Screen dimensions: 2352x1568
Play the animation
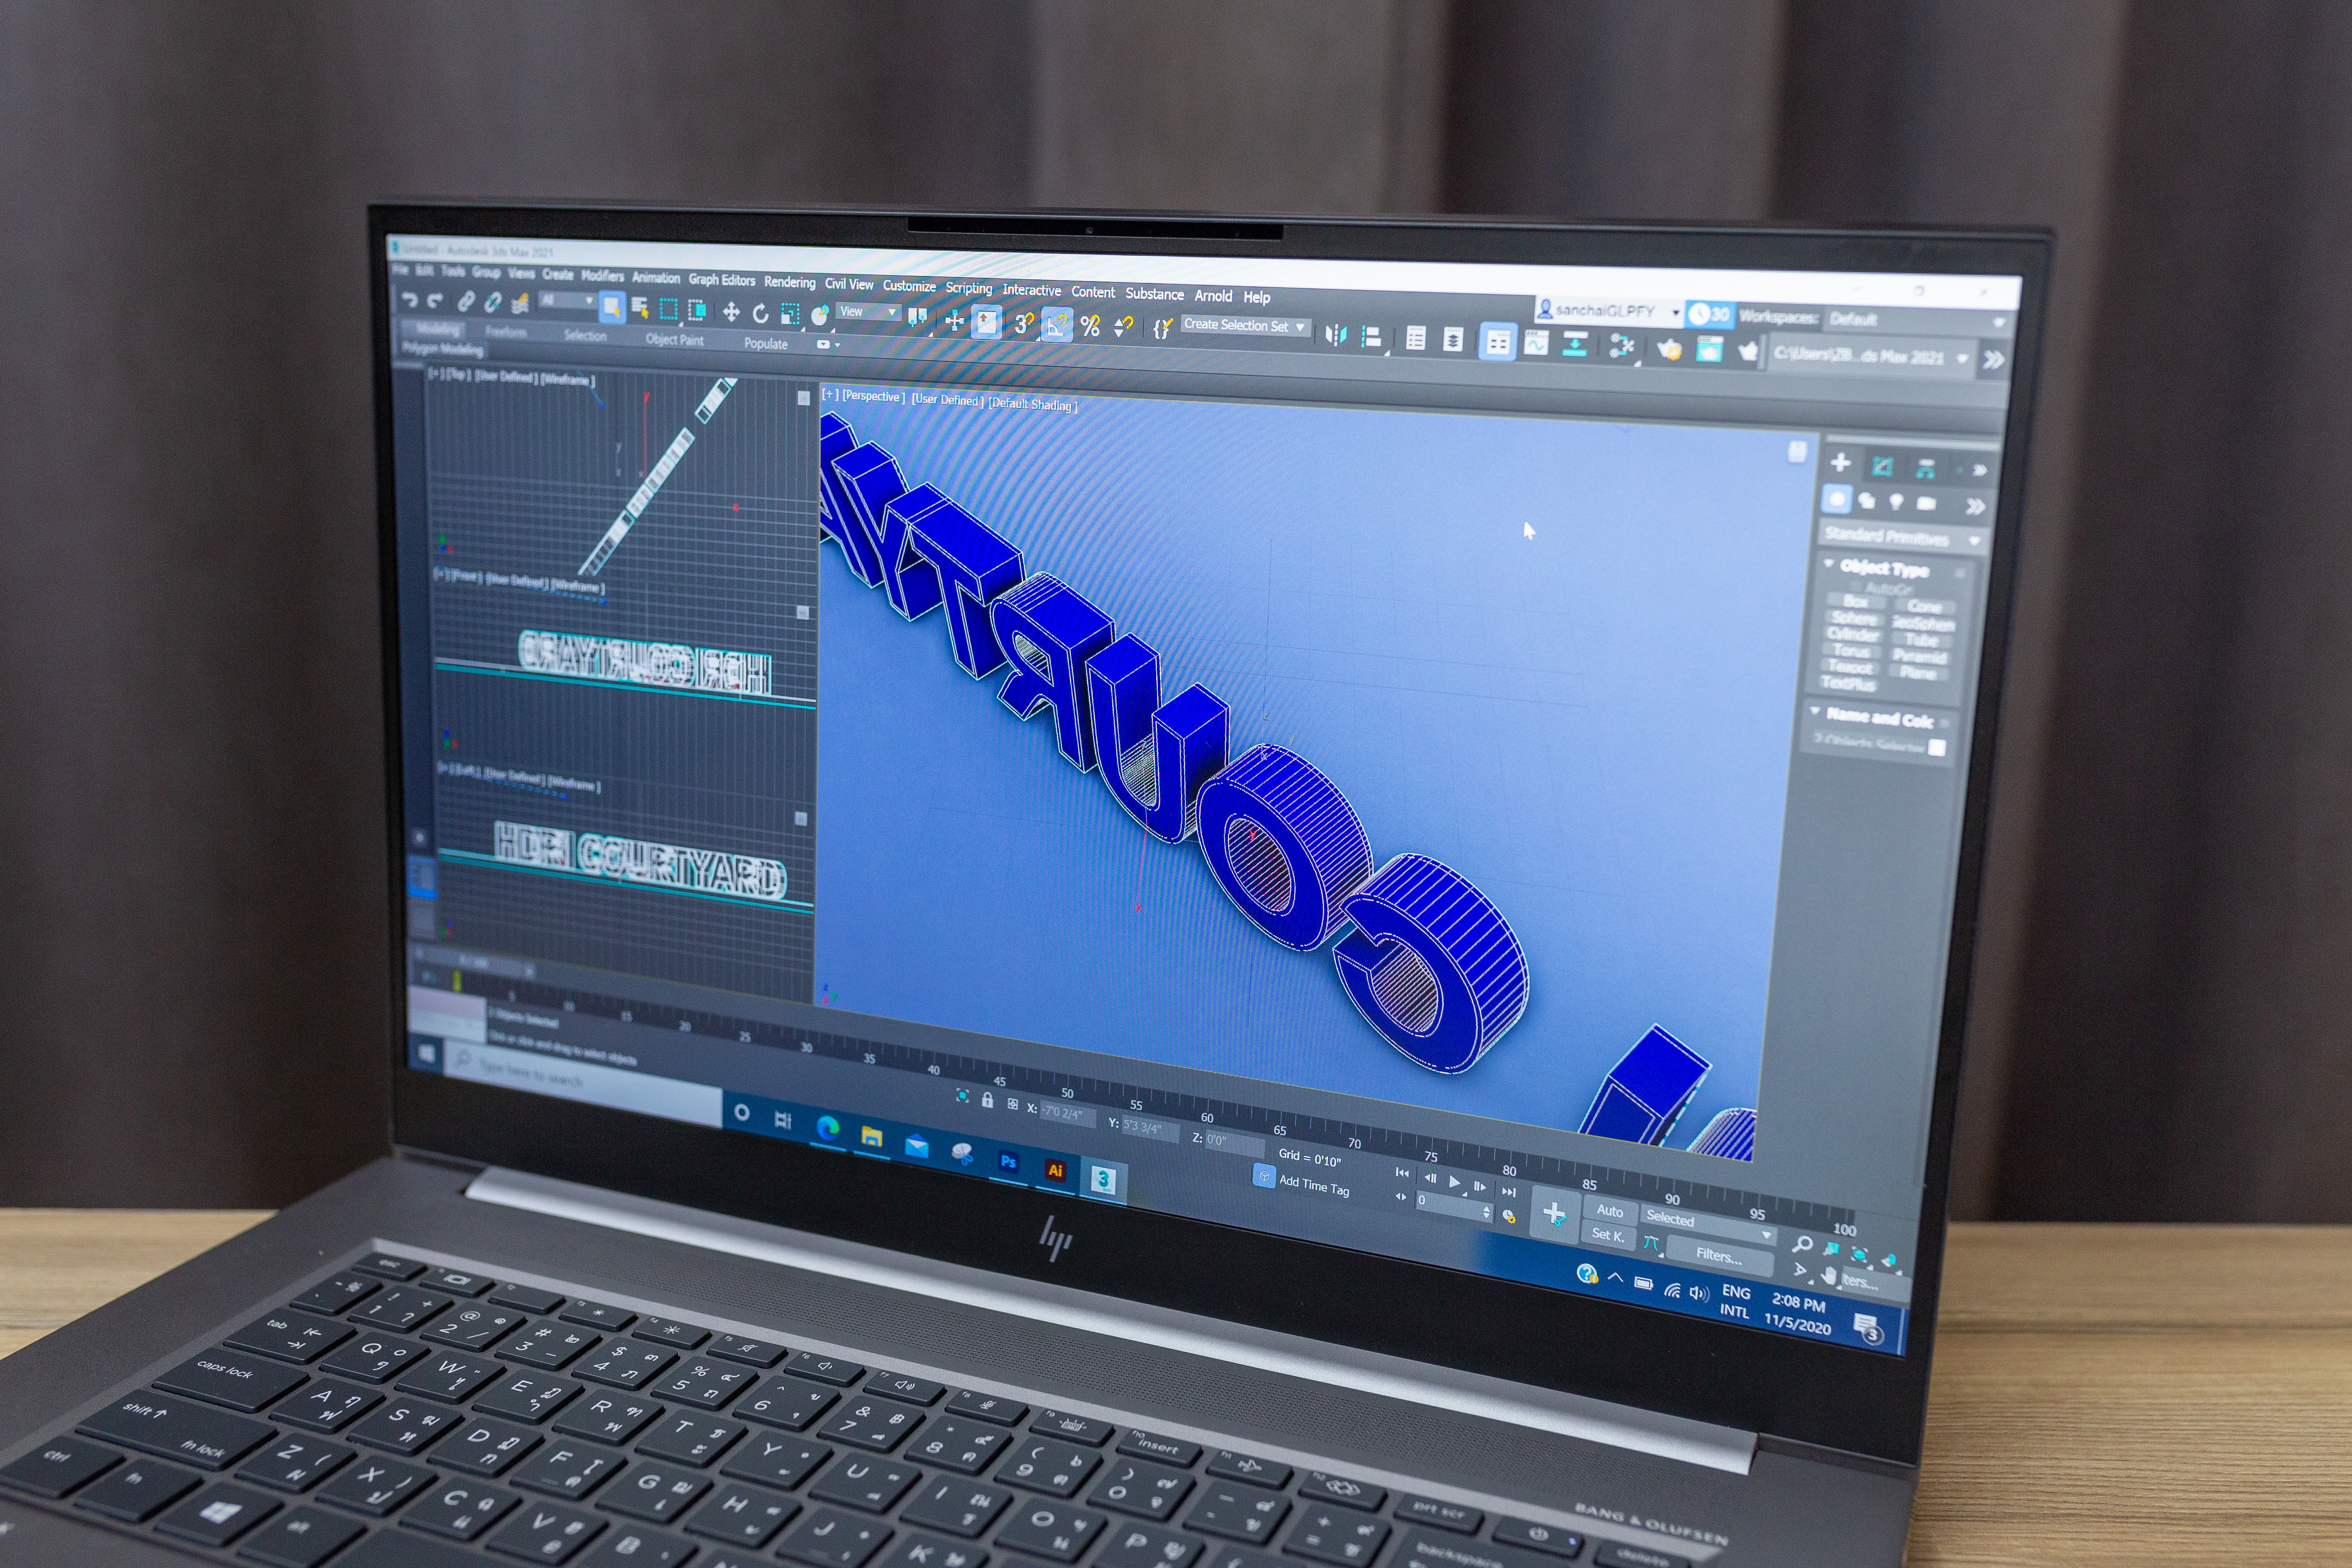(1454, 1183)
